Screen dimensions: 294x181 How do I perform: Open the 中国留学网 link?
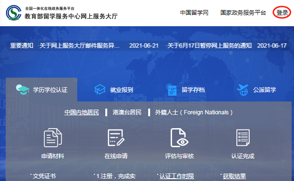[194, 13]
